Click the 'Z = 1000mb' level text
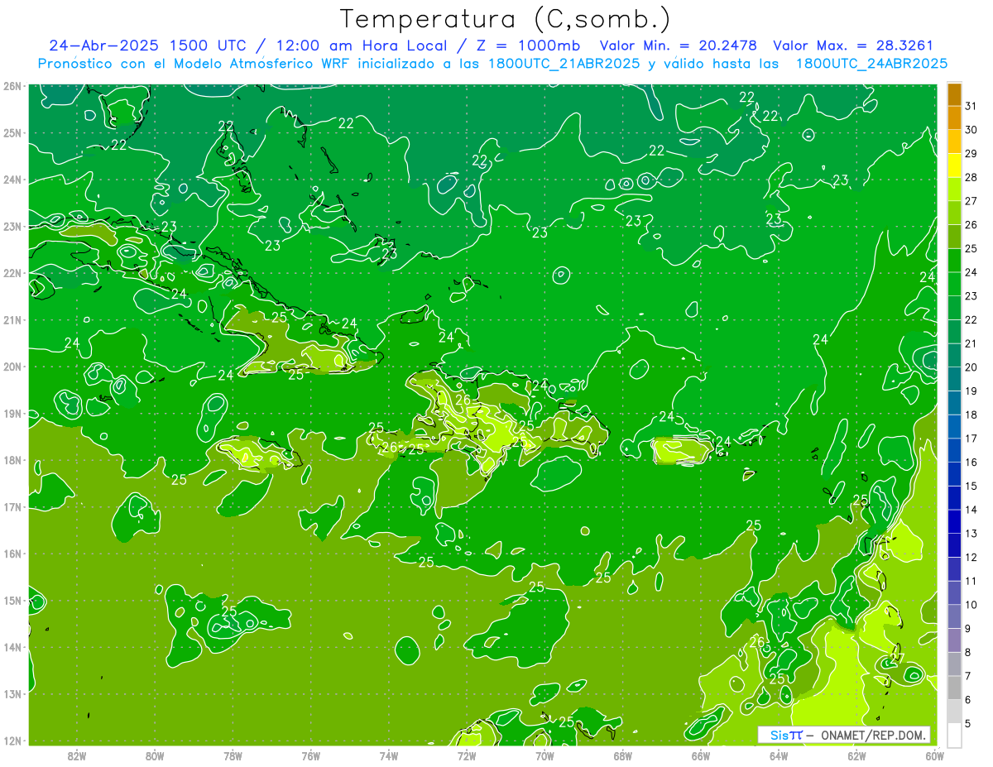This screenshot has width=993, height=767. click(x=530, y=46)
